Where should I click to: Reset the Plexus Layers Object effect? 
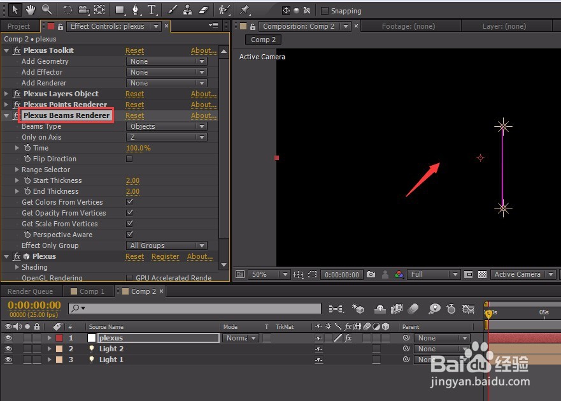point(134,94)
